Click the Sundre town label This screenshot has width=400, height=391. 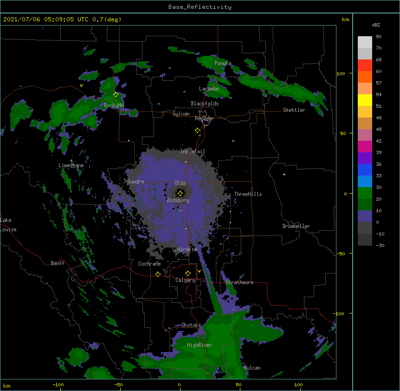click(135, 182)
